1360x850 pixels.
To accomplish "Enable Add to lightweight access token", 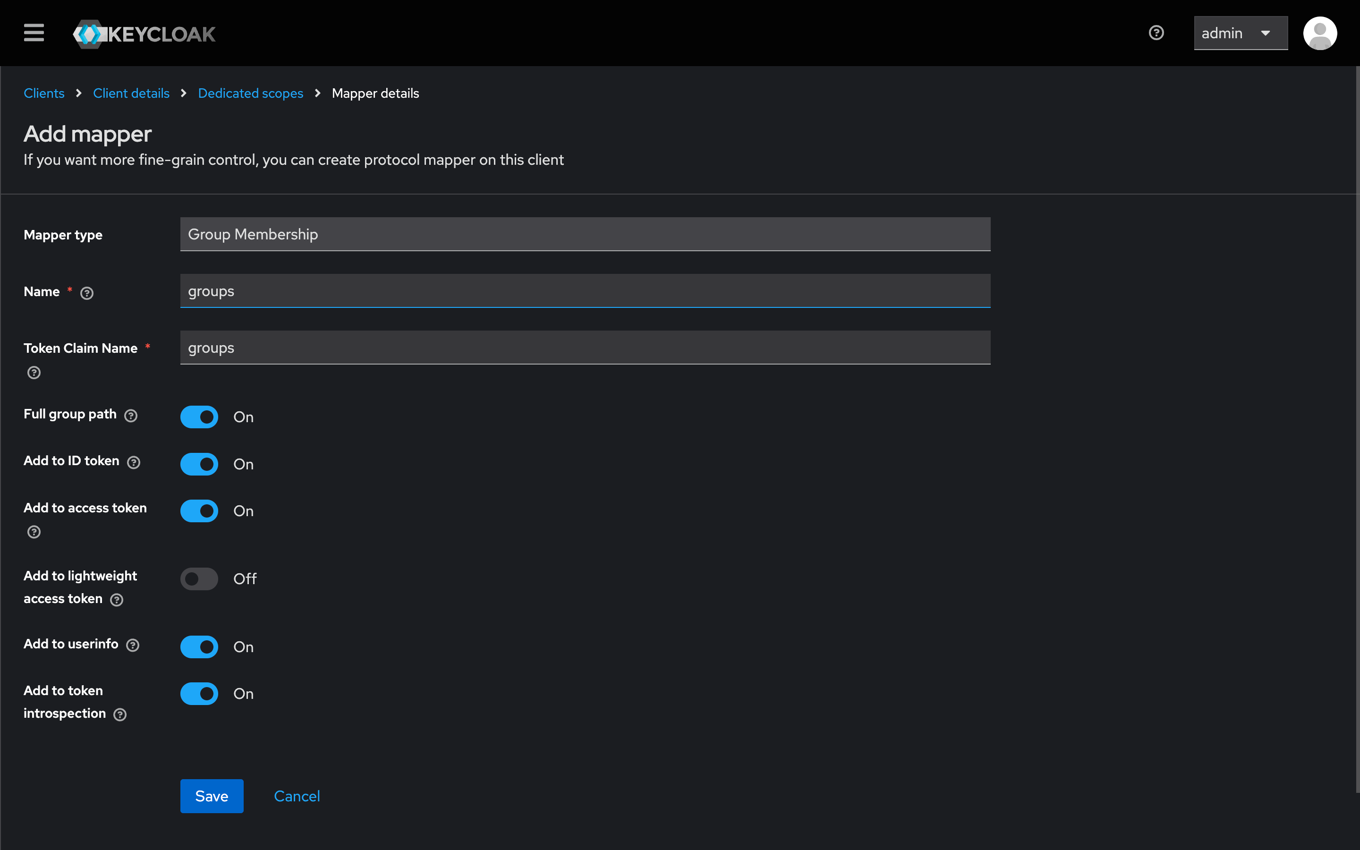I will [x=199, y=578].
